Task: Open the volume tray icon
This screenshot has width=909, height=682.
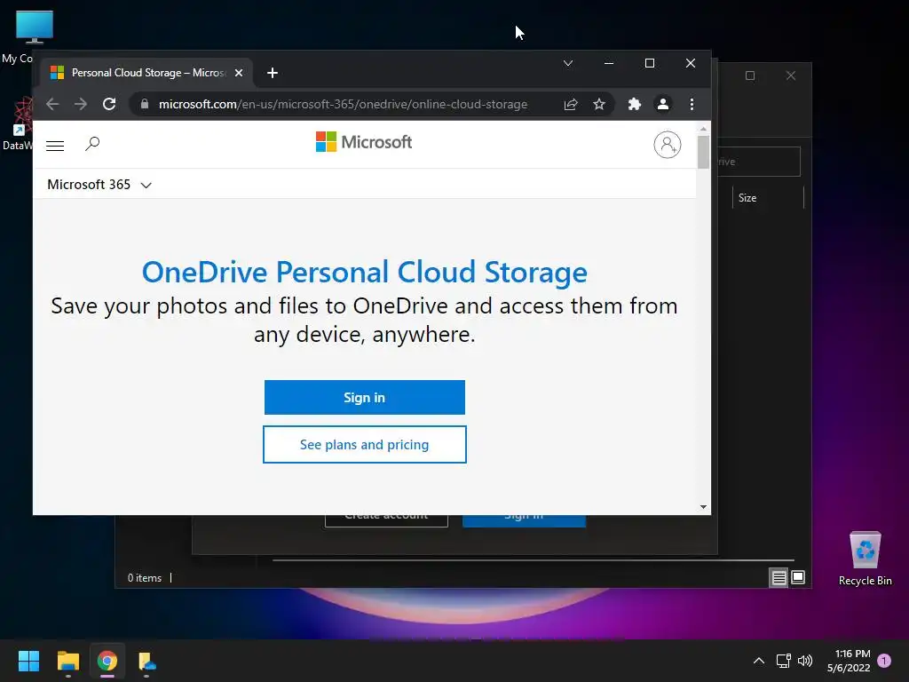Action: click(805, 661)
